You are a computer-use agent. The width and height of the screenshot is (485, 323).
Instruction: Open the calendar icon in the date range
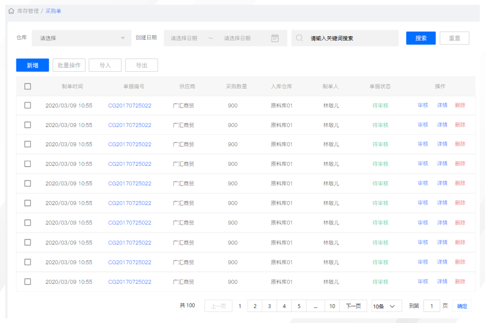(x=275, y=38)
